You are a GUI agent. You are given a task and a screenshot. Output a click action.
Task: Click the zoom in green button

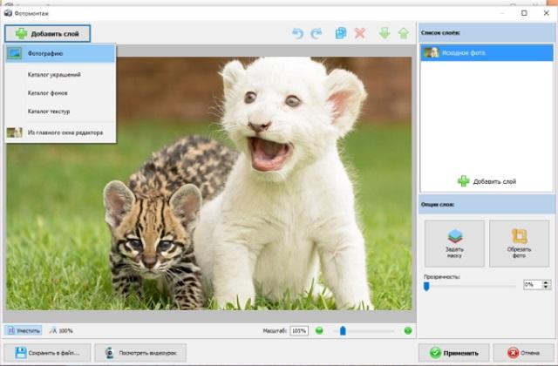[408, 331]
